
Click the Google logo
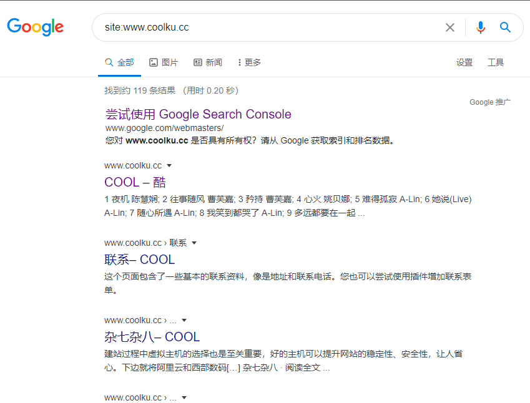point(35,27)
